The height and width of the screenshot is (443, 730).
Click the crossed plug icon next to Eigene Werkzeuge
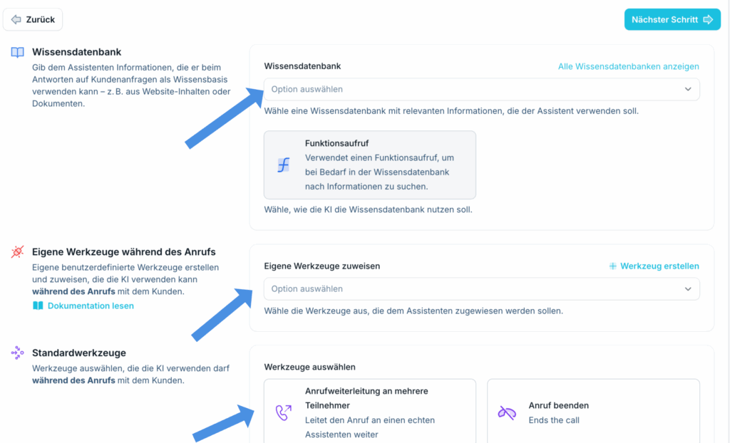[18, 251]
